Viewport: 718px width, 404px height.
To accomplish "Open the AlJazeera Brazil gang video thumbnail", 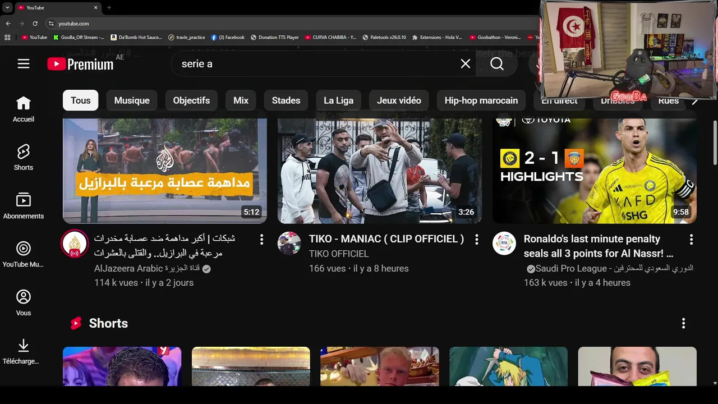I will 164,171.
